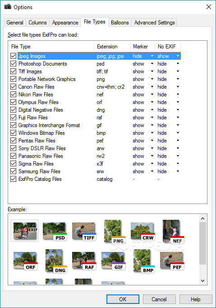Confirm with the OK button
Image resolution: width=216 pixels, height=308 pixels.
(x=123, y=299)
